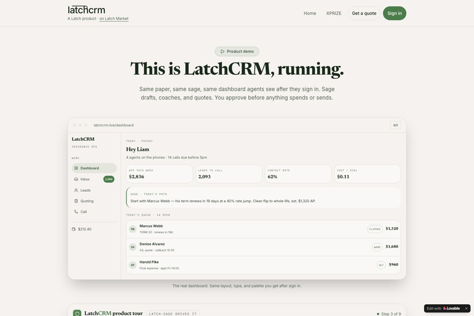Click the Edit with Lovable badge
474x316 pixels.
[447, 308]
